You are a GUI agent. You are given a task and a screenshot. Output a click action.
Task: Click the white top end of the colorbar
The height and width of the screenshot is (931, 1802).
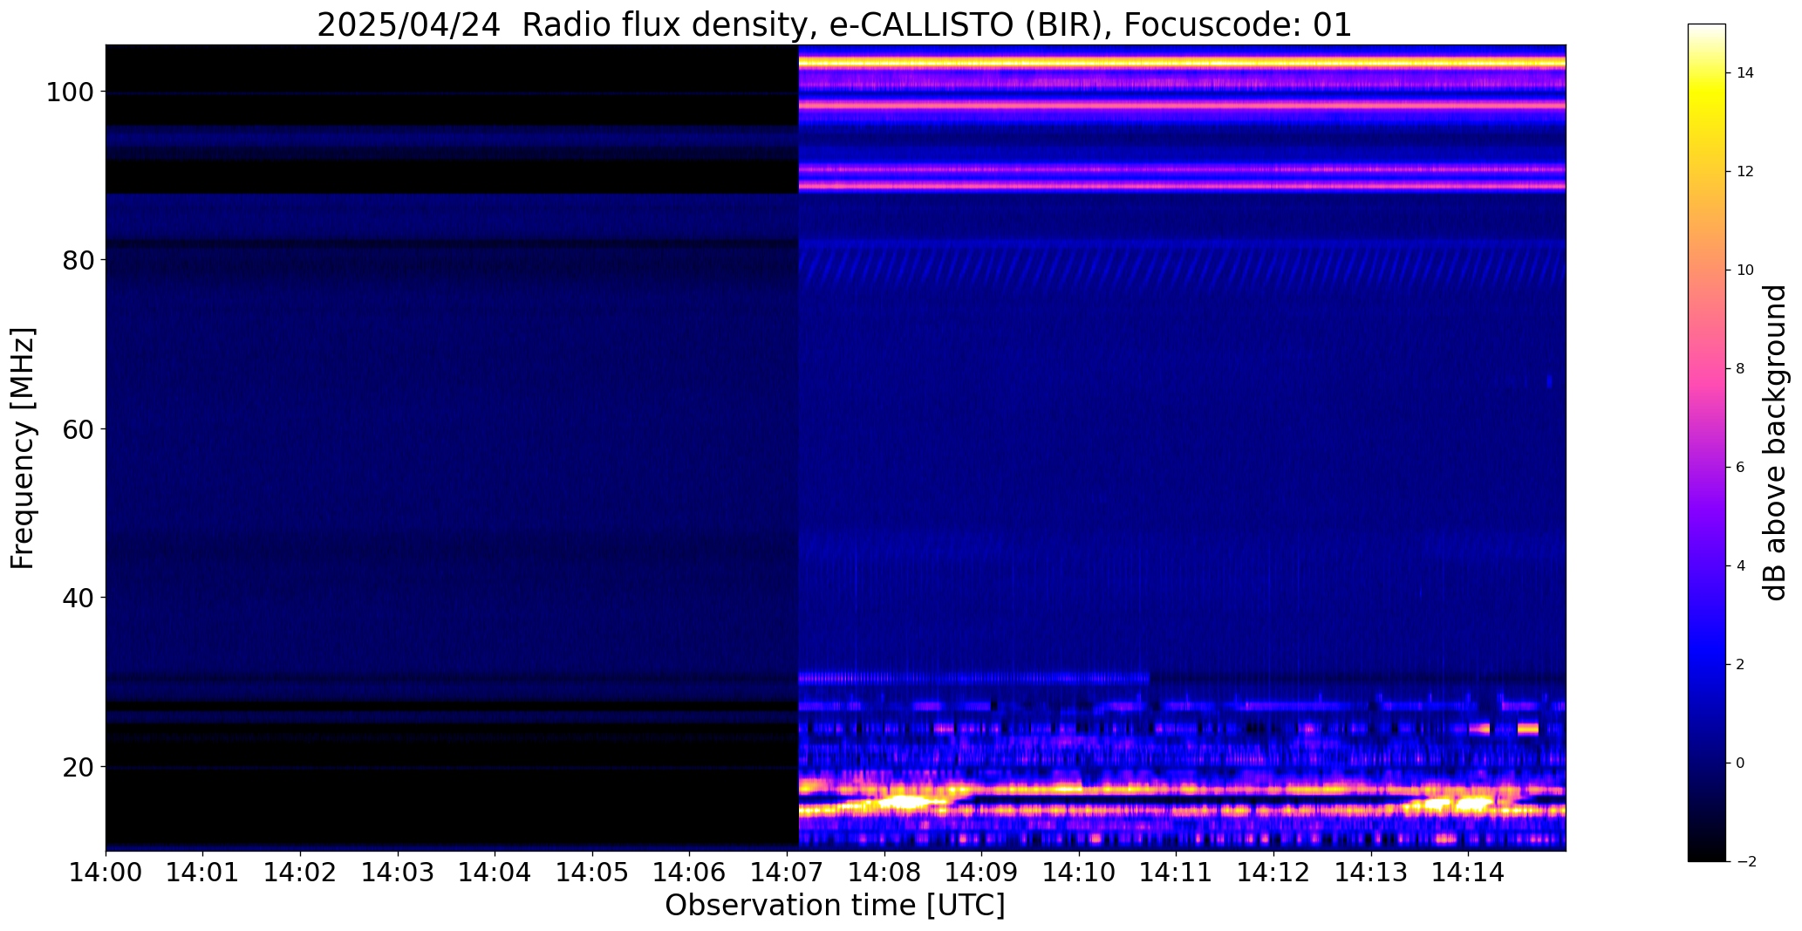[x=1707, y=31]
